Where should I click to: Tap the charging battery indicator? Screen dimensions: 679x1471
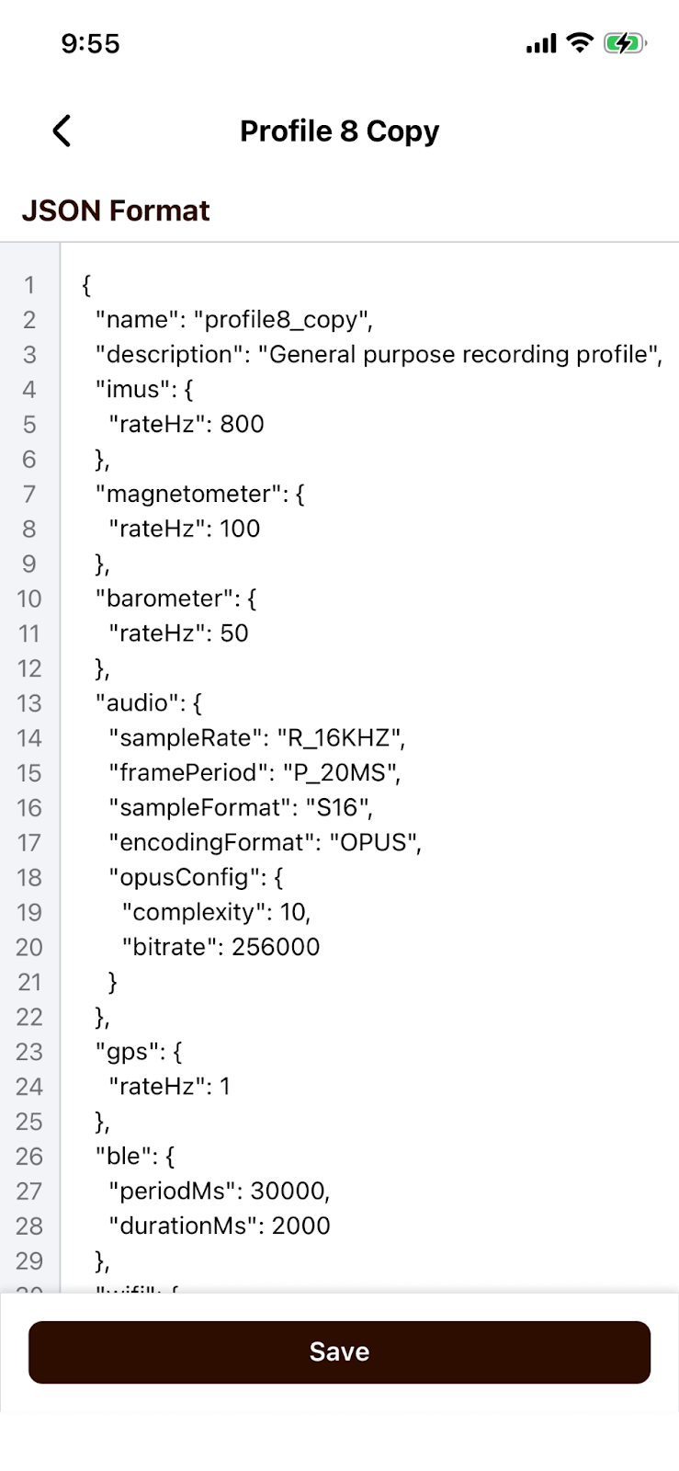626,42
